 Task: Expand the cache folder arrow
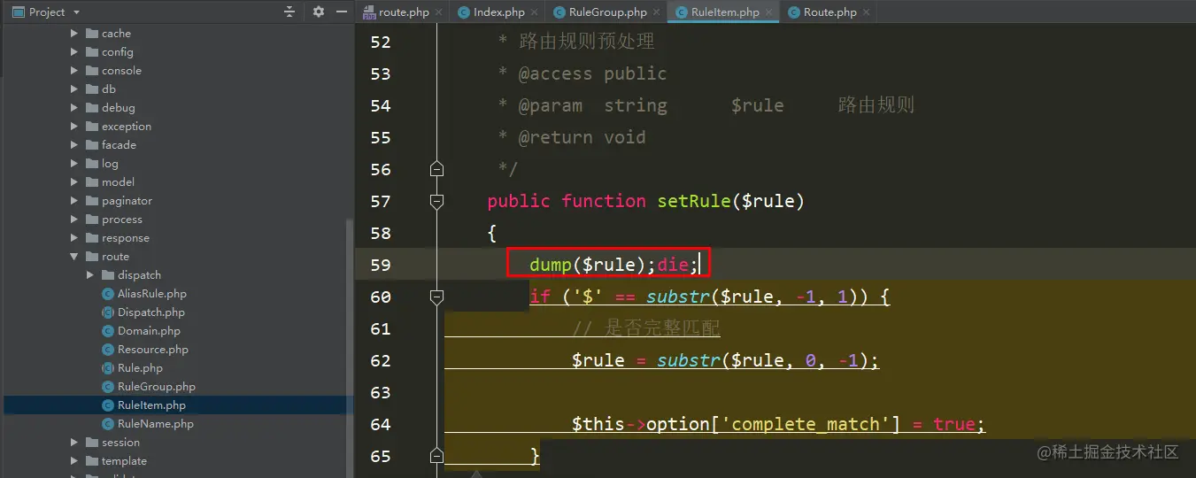coord(75,34)
